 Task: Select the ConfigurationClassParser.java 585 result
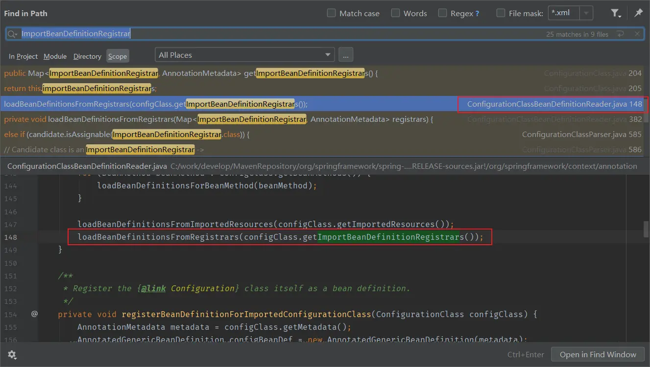coord(323,134)
